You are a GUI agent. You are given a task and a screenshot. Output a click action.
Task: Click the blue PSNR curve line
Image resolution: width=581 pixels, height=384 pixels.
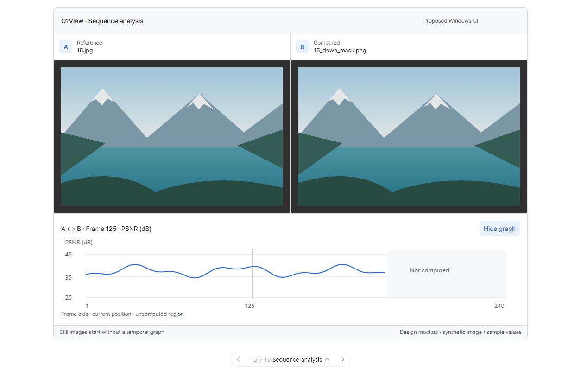tap(235, 270)
